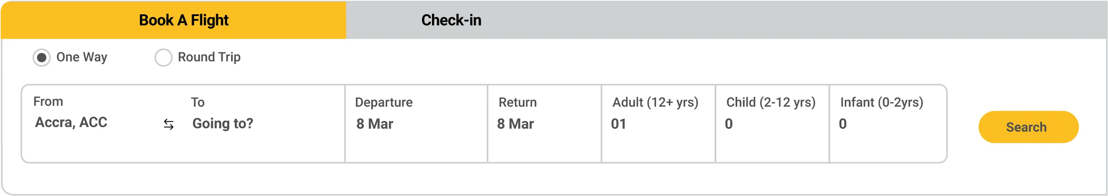Open the Book A Flight tab
Screen dimensions: 1108x196
[183, 20]
